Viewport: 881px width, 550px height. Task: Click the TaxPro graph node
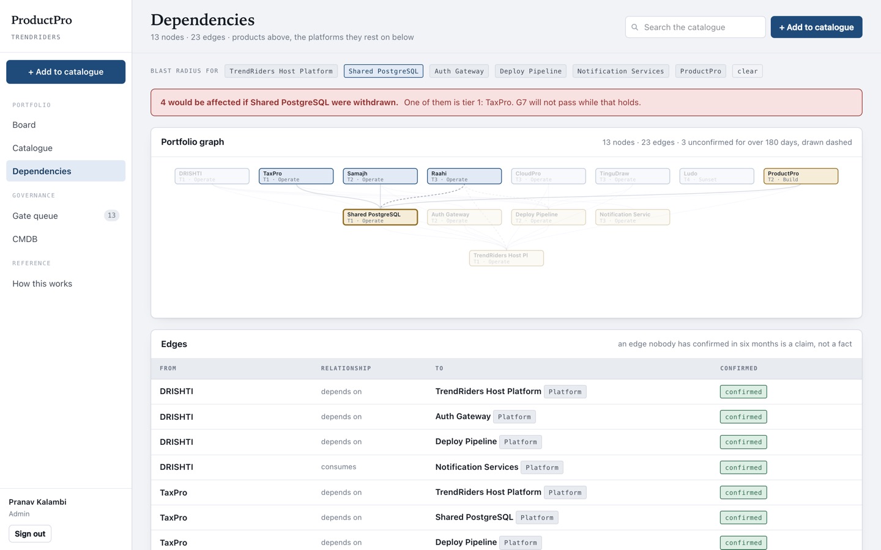(296, 176)
